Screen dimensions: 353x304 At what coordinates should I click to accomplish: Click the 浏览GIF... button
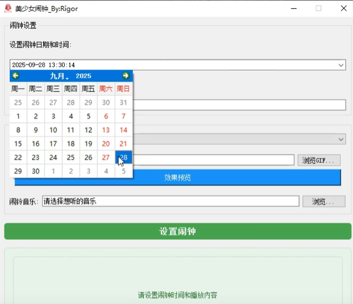click(319, 160)
